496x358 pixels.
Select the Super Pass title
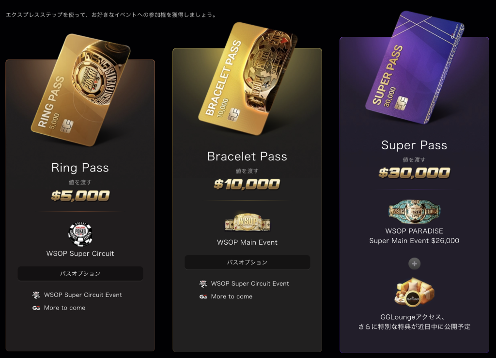pyautogui.click(x=414, y=145)
